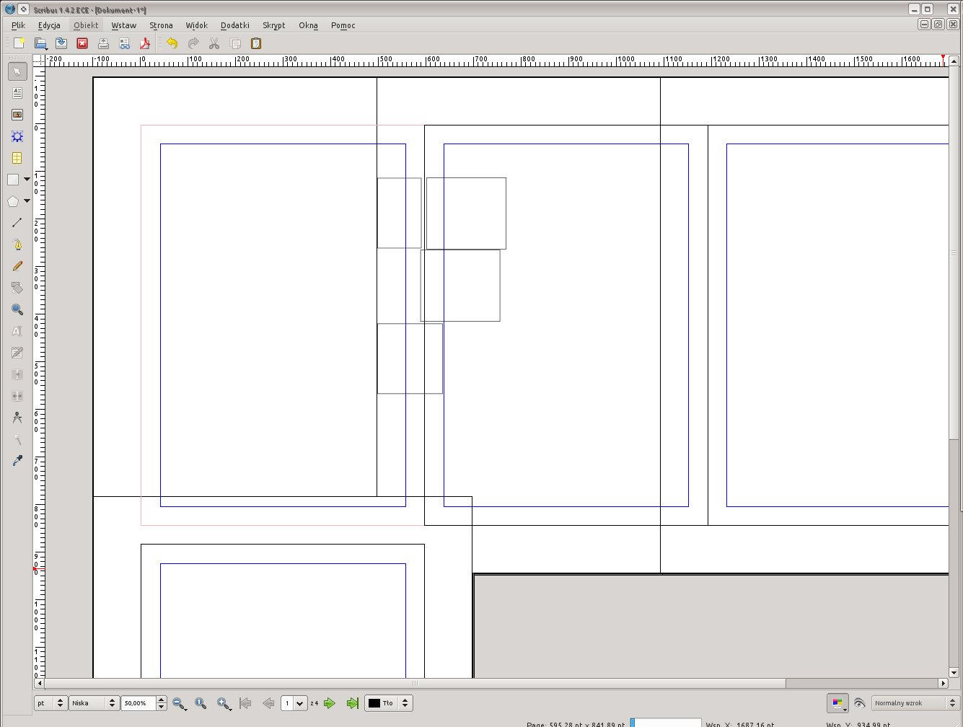Select the Text Frame tool
The image size is (963, 727).
(17, 93)
